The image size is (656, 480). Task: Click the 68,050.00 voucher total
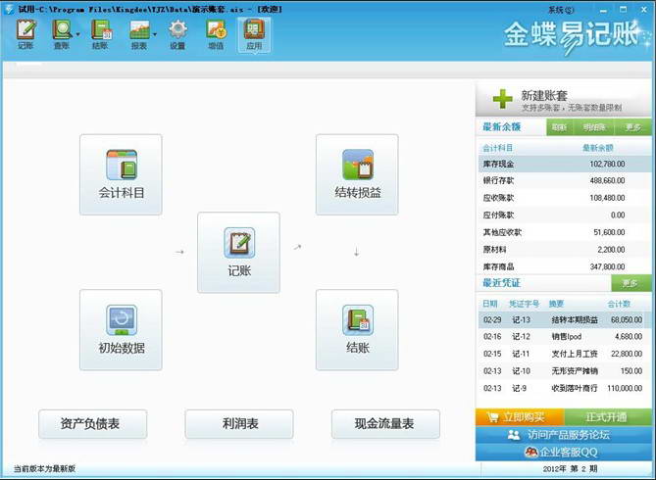pos(627,320)
